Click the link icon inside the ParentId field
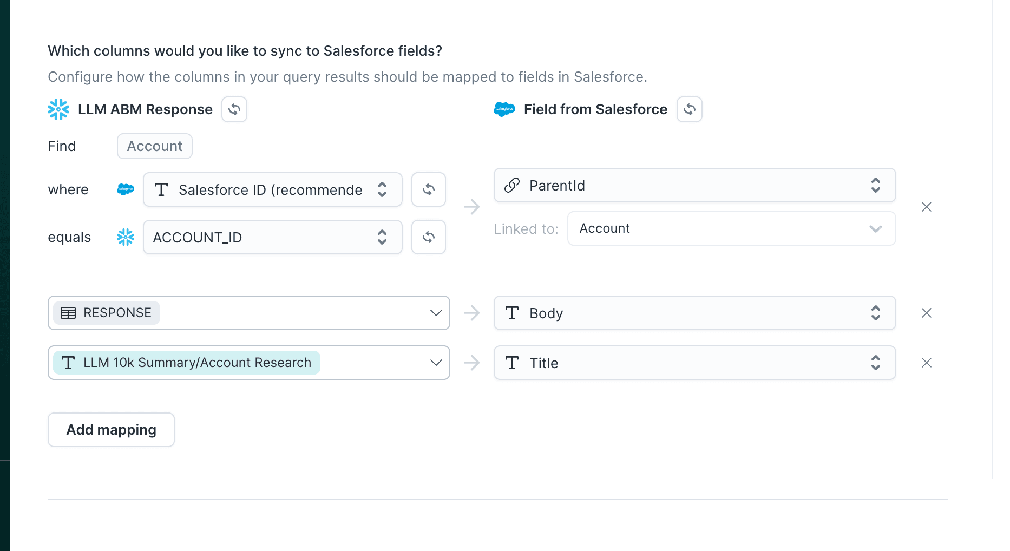 pyautogui.click(x=511, y=185)
